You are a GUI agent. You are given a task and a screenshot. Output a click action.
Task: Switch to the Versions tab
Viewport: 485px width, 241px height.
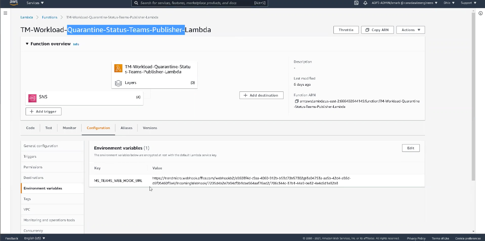pos(150,128)
